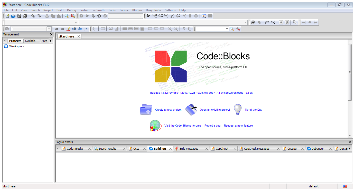Toggle Match case Aa icon
Screen dimensions: 355x191
[x=80, y=29]
